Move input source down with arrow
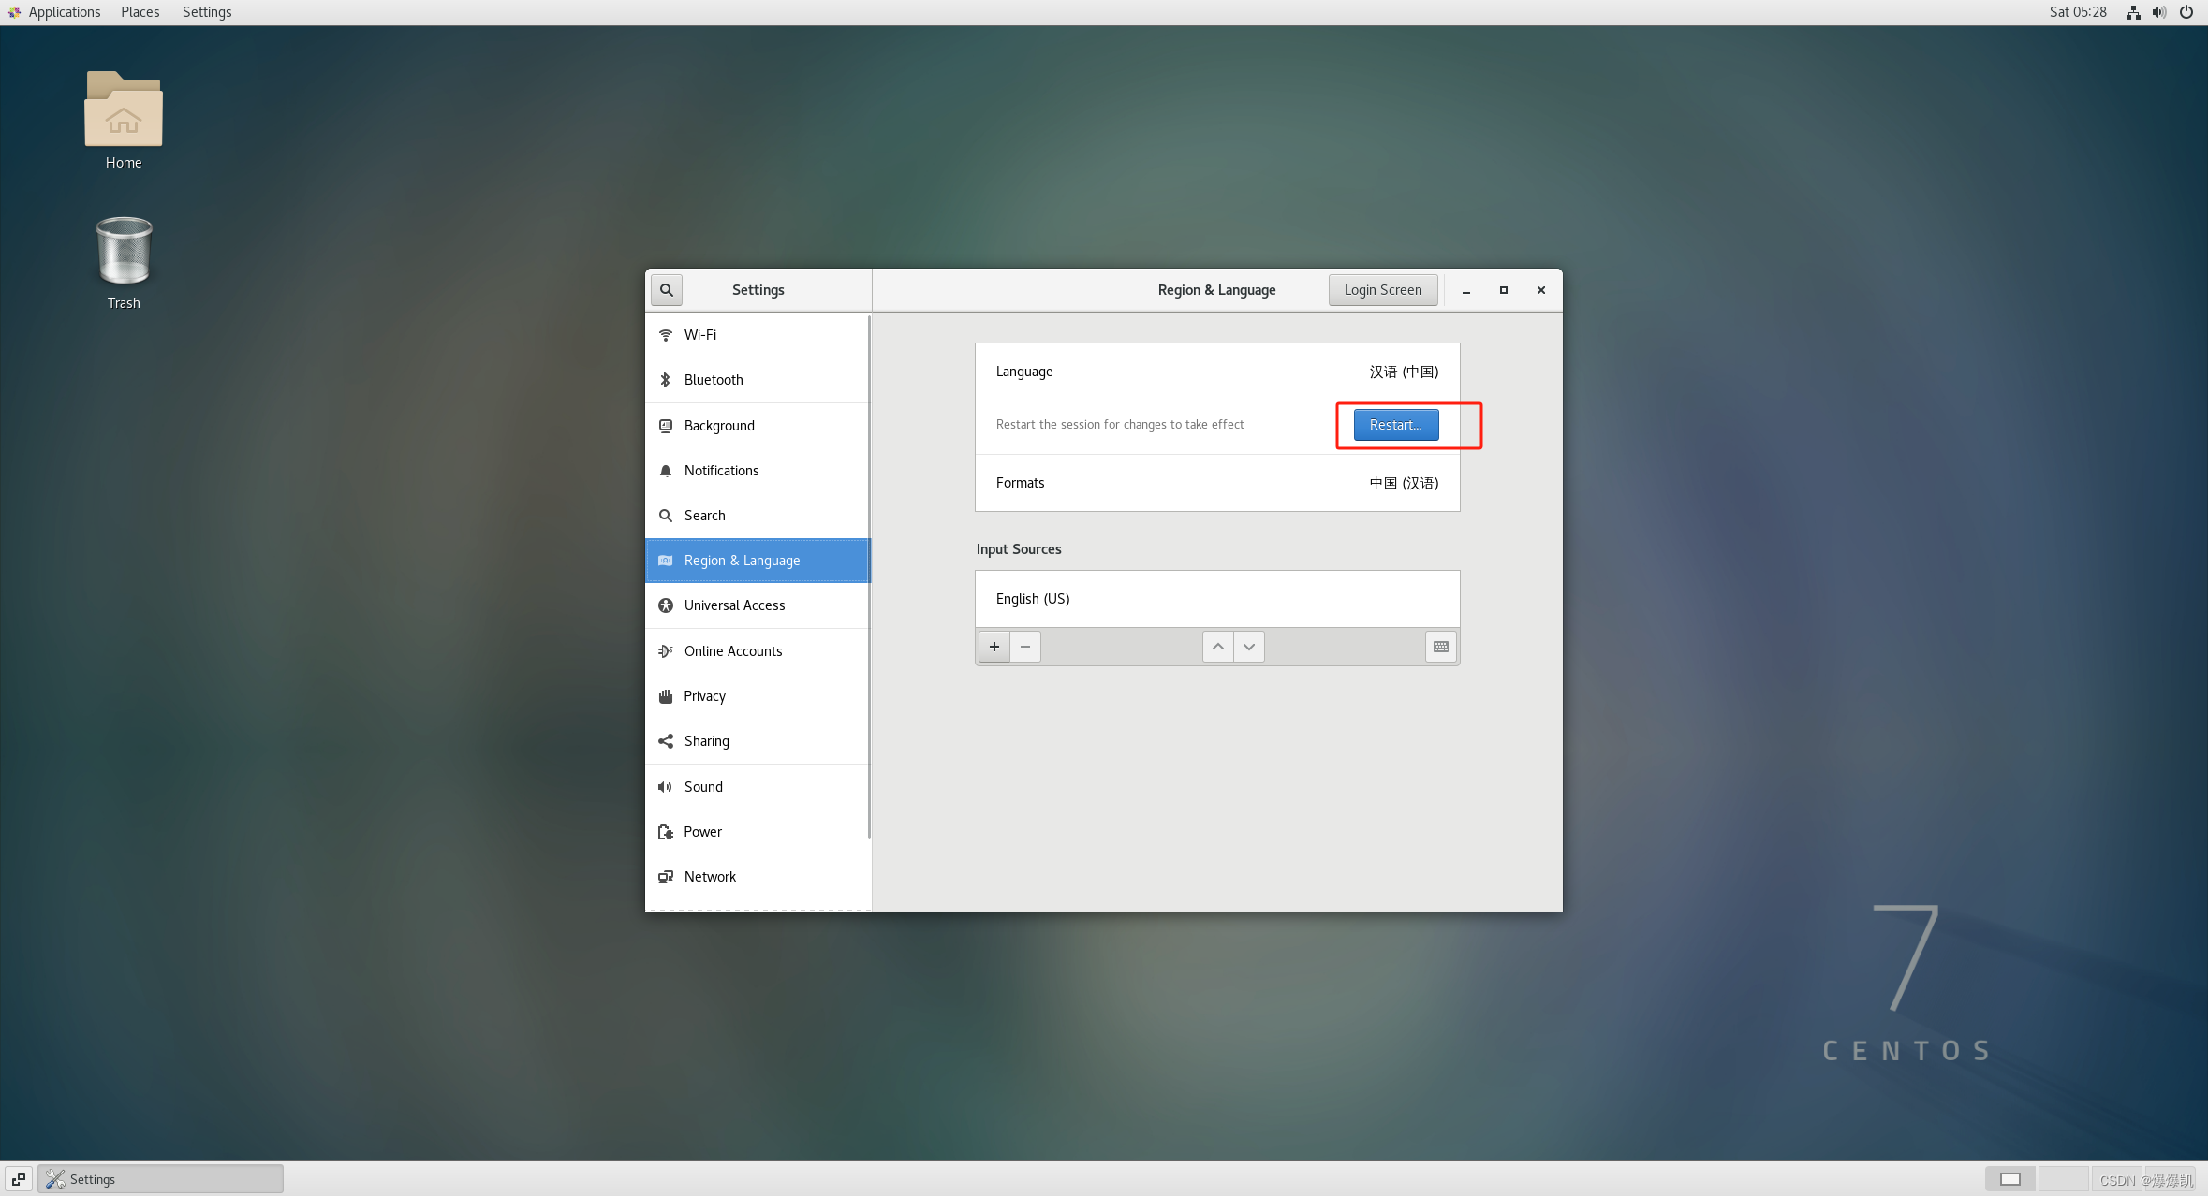 1249,647
